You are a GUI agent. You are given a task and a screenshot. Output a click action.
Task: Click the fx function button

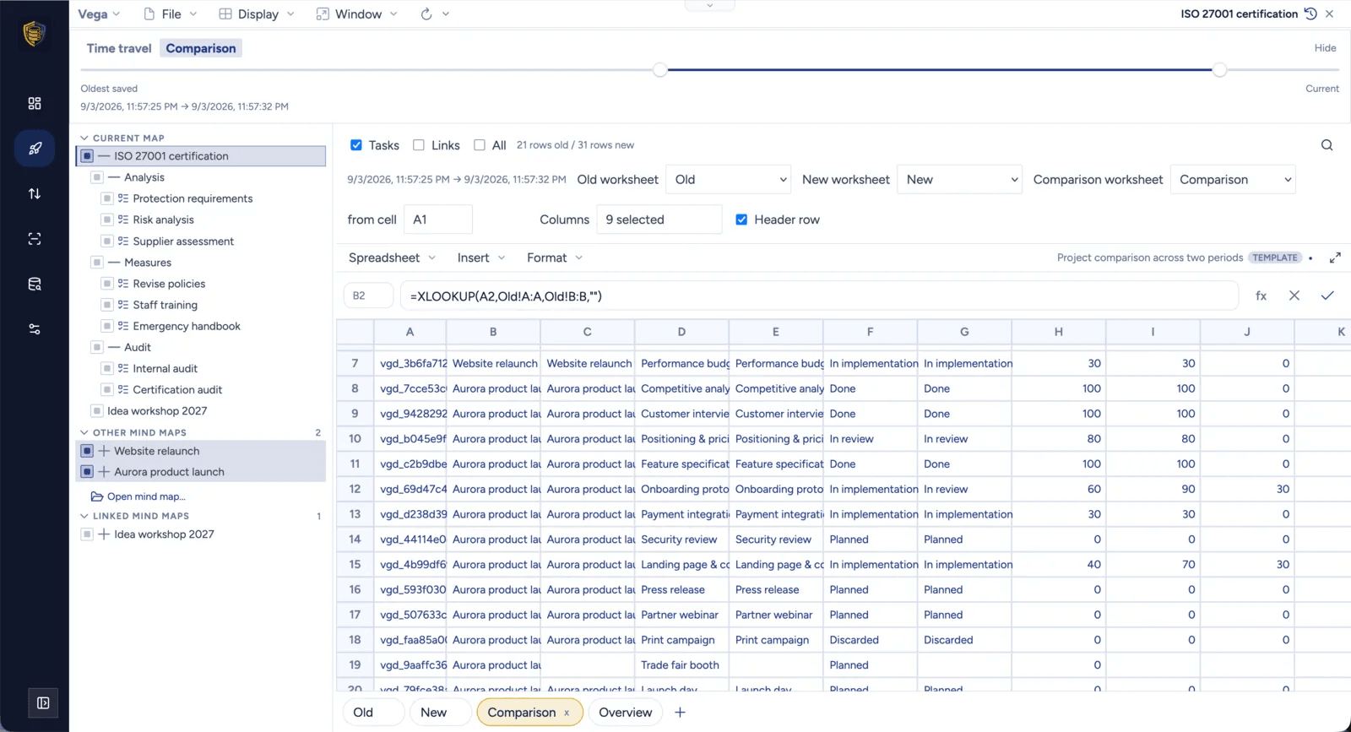[1261, 296]
